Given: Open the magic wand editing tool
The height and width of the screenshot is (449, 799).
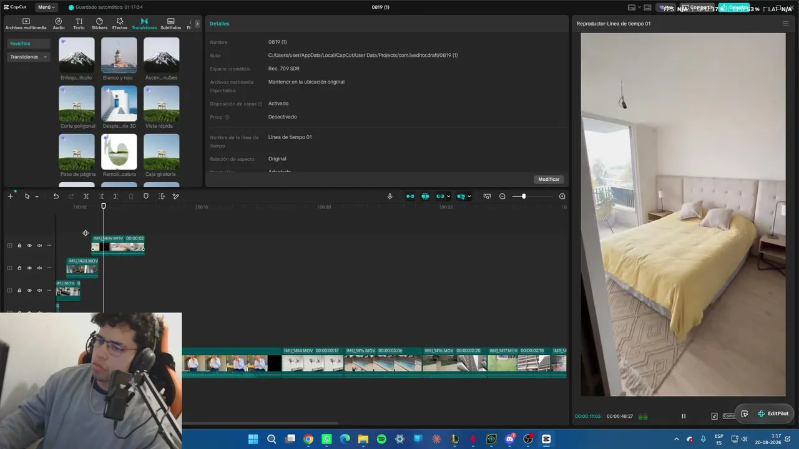Looking at the screenshot, I should 176,196.
